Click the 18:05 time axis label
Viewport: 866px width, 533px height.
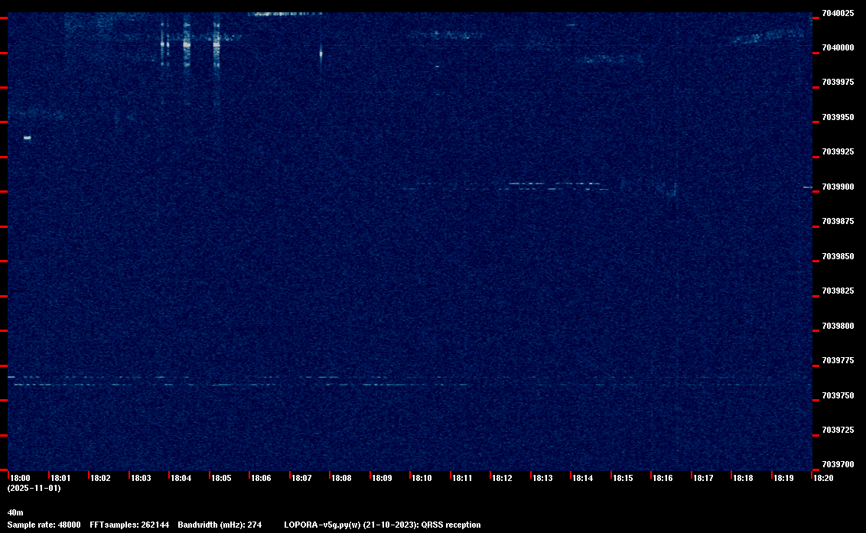(221, 478)
